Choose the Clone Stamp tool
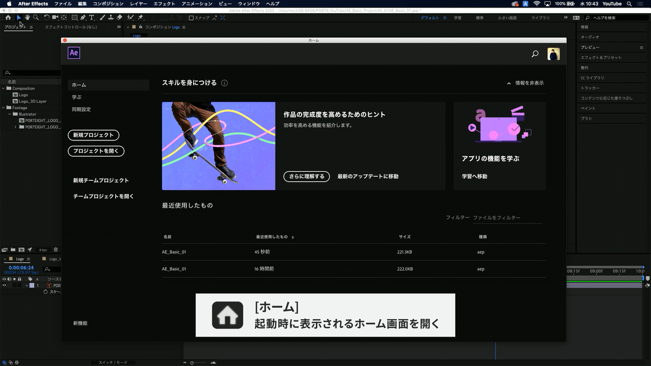 point(111,17)
